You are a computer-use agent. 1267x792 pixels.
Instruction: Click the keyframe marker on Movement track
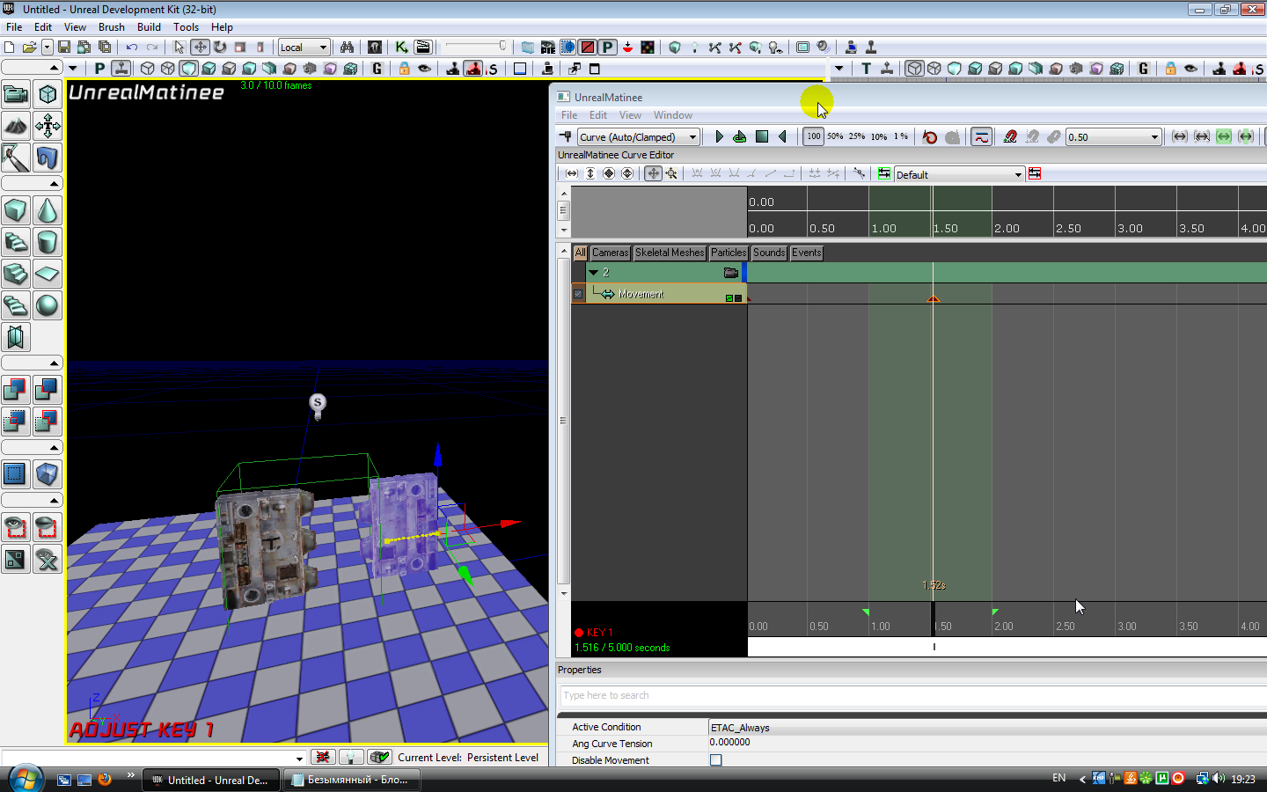pyautogui.click(x=934, y=300)
